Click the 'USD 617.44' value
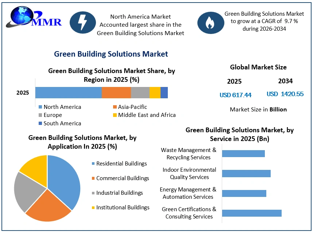Screen dimensions: 313x232 tap(236, 95)
